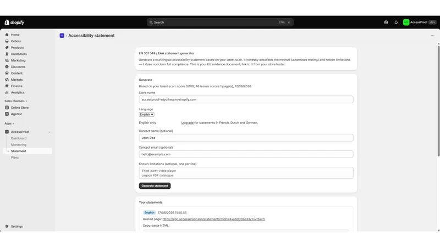Click the Shopify logo

tap(14, 23)
